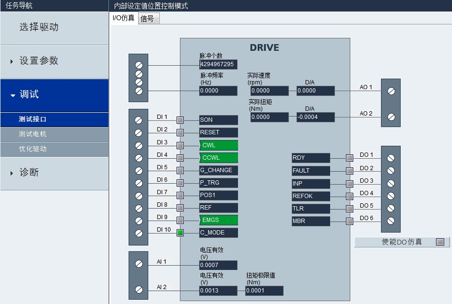This screenshot has height=304, width=452.
Task: Collapse the 调试 section arrow
Action: pos(12,95)
